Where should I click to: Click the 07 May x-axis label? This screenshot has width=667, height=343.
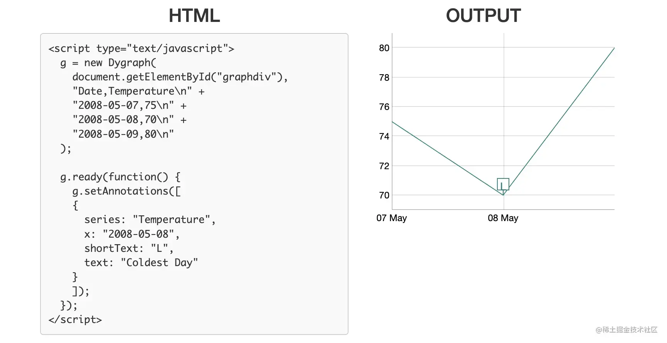click(x=391, y=218)
